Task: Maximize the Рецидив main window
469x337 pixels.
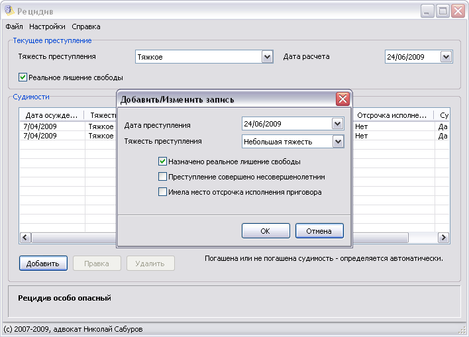Action: coord(443,11)
